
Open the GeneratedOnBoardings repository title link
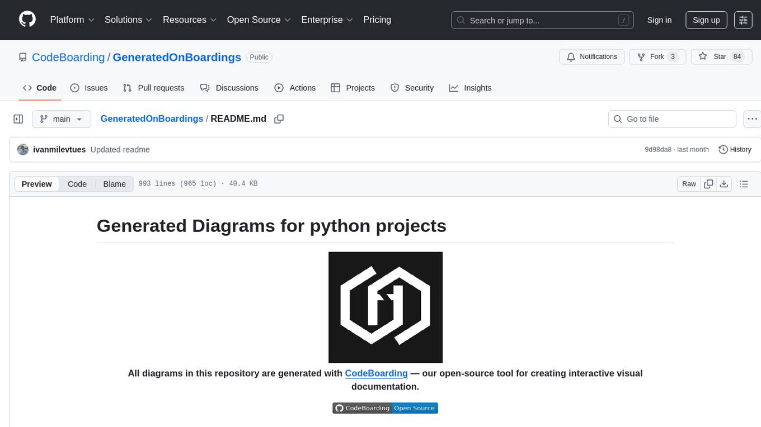point(177,57)
